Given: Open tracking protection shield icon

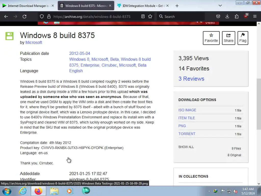Looking at the screenshot, I should [x=42, y=17].
